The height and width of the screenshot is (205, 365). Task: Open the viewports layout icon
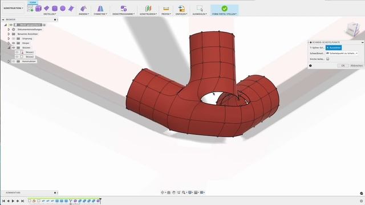click(202, 192)
